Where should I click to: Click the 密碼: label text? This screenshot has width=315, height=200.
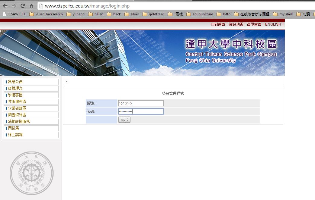point(91,111)
